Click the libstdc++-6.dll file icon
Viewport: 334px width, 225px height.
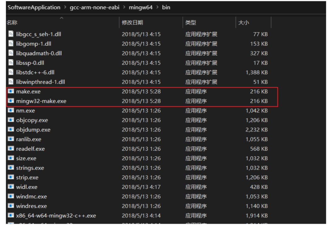tap(11, 72)
